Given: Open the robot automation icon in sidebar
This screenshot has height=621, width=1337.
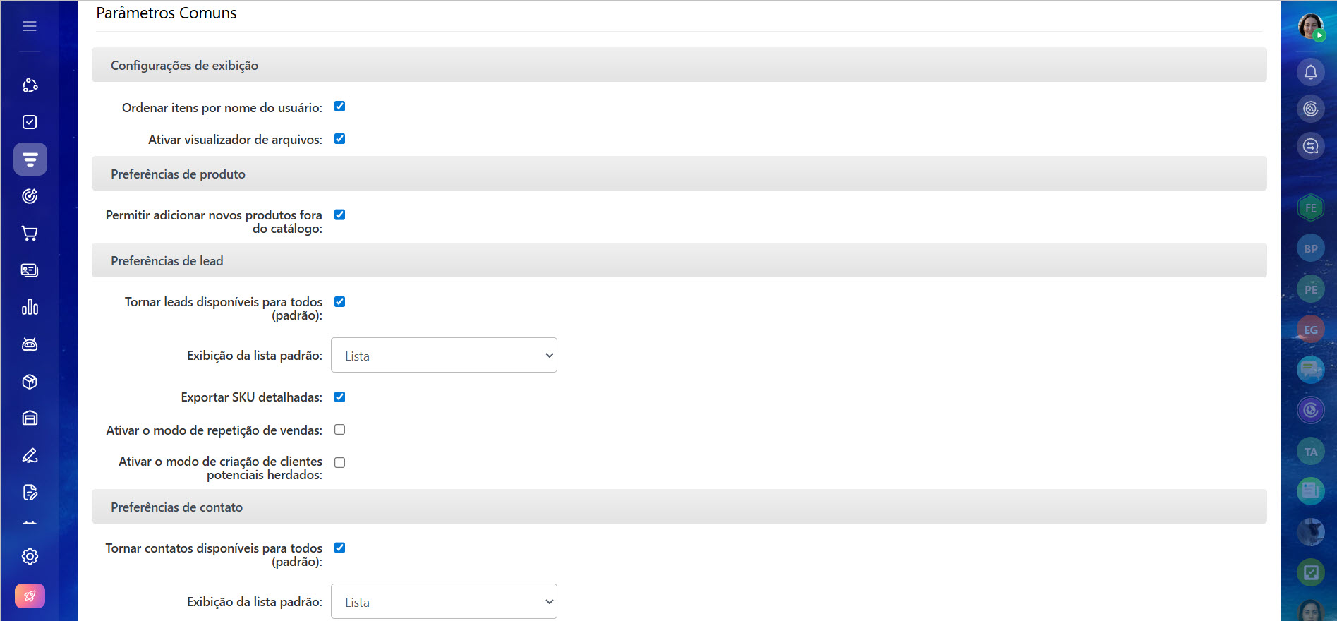Looking at the screenshot, I should tap(30, 344).
